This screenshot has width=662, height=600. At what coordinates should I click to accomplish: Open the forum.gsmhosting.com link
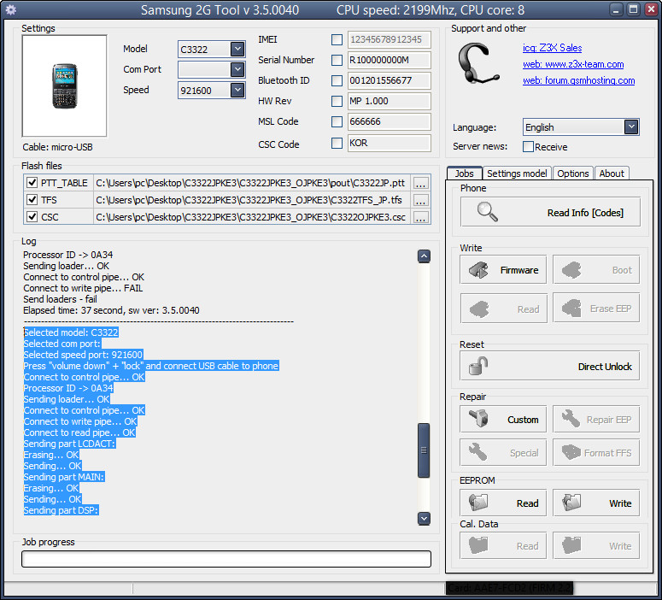(x=579, y=80)
